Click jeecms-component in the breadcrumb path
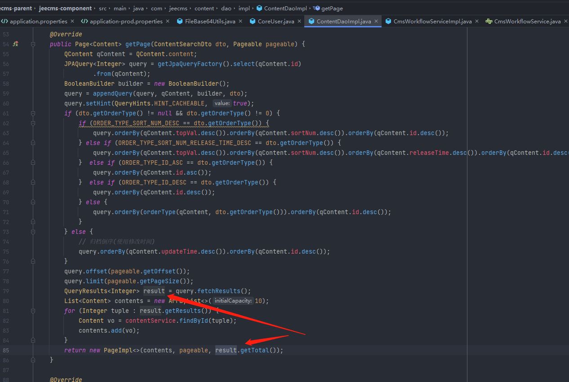 [65, 8]
